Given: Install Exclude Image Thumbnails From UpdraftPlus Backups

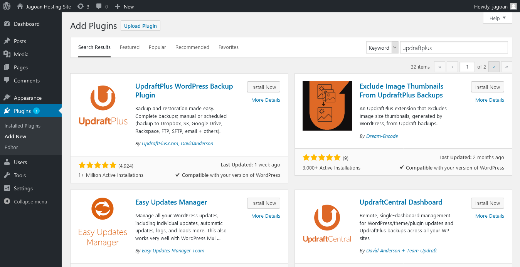Looking at the screenshot, I should (488, 87).
